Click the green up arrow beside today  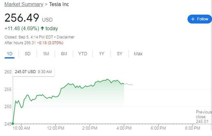click(x=42, y=28)
